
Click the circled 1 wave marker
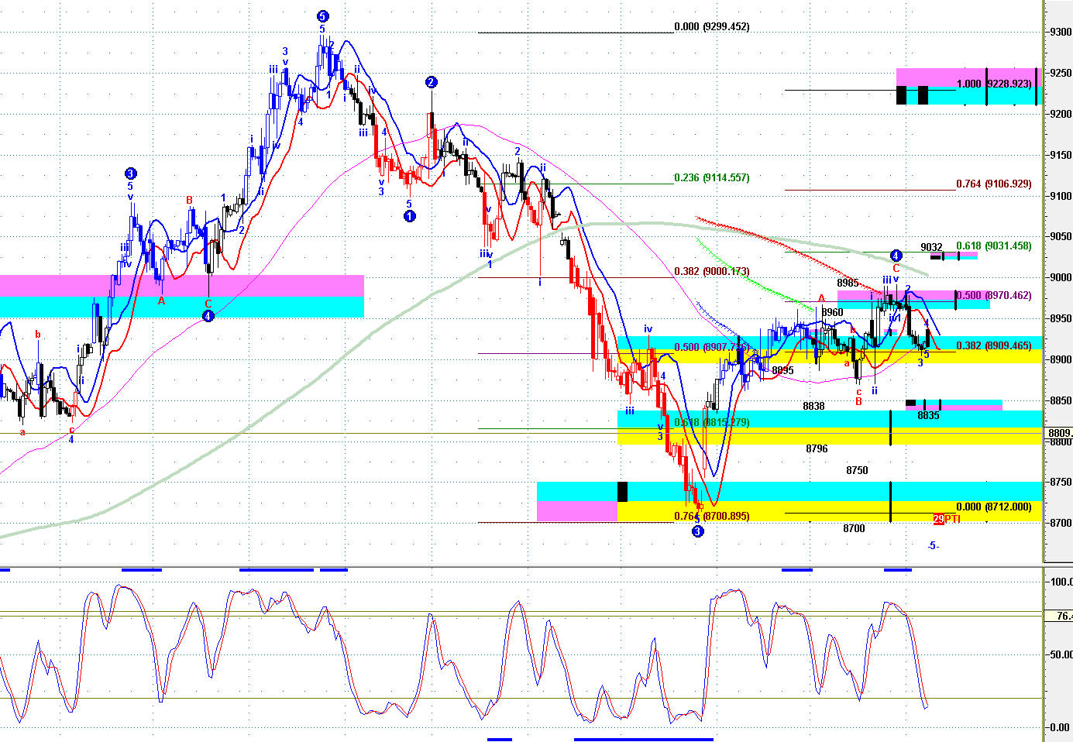point(410,216)
